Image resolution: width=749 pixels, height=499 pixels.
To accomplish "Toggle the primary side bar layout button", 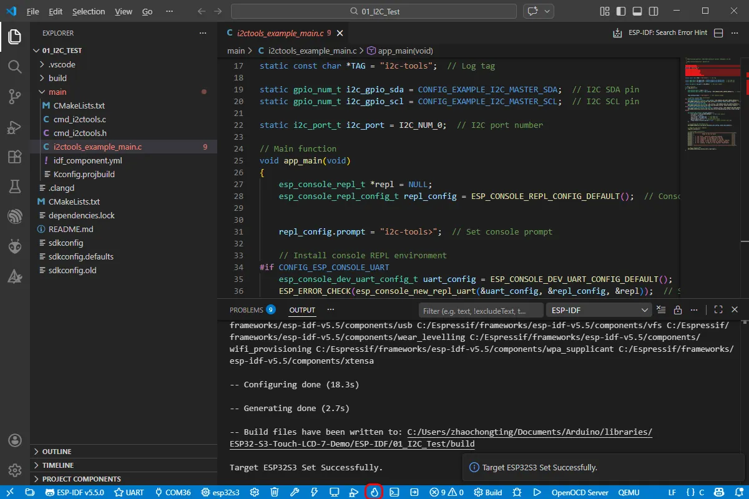I will [620, 11].
